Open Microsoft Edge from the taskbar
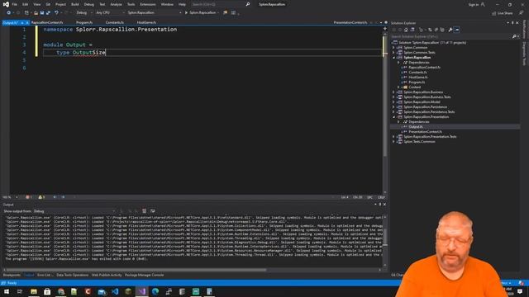This screenshot has width=529, height=297. (x=155, y=291)
